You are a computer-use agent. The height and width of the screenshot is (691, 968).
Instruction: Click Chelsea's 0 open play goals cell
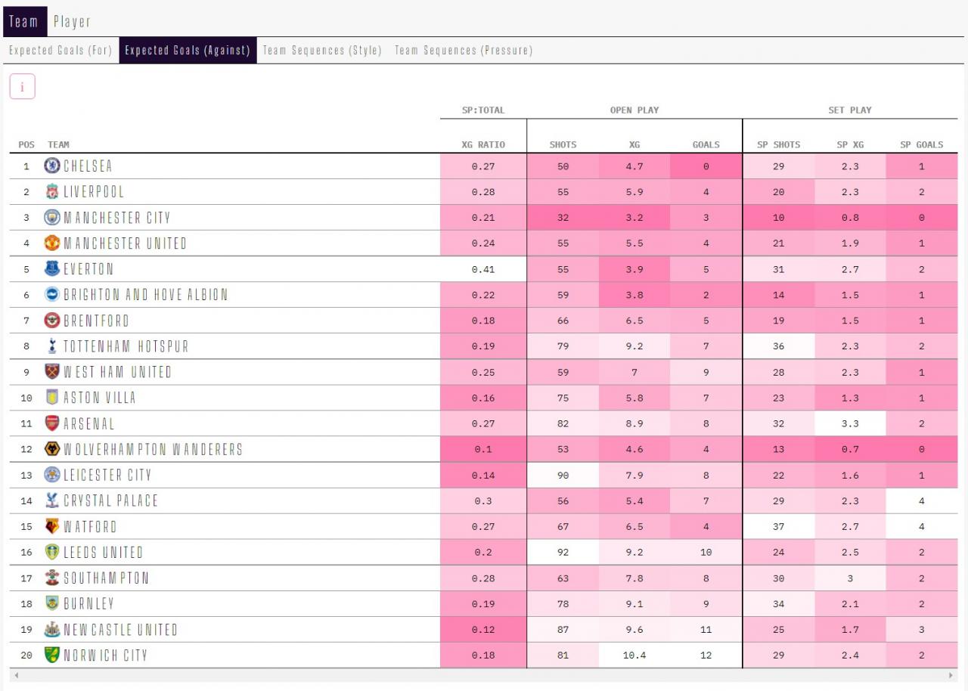point(706,166)
